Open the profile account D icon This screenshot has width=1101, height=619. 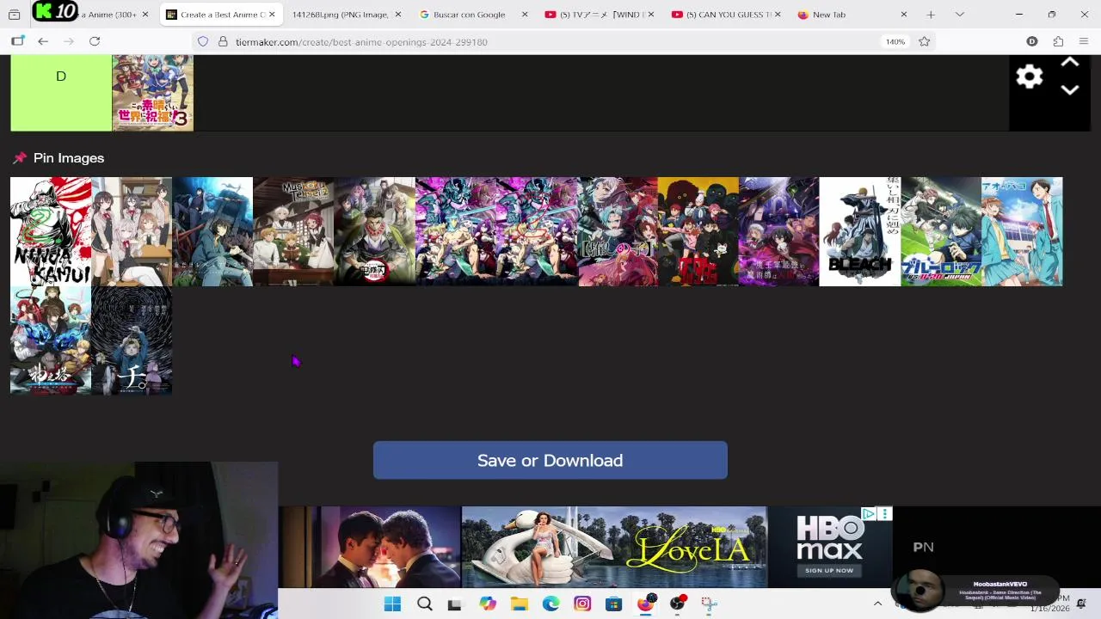[1032, 41]
